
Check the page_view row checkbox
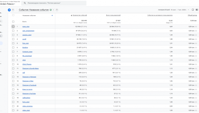click(13, 26)
